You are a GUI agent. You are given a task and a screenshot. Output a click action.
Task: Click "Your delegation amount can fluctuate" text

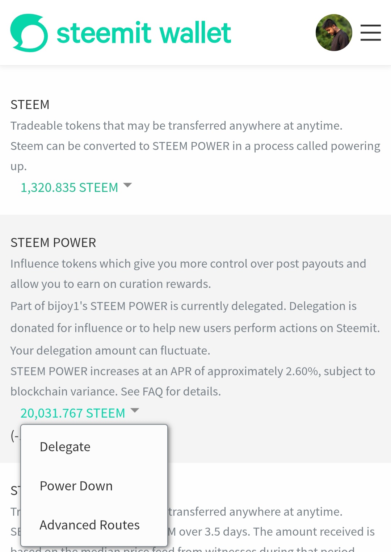tap(110, 351)
